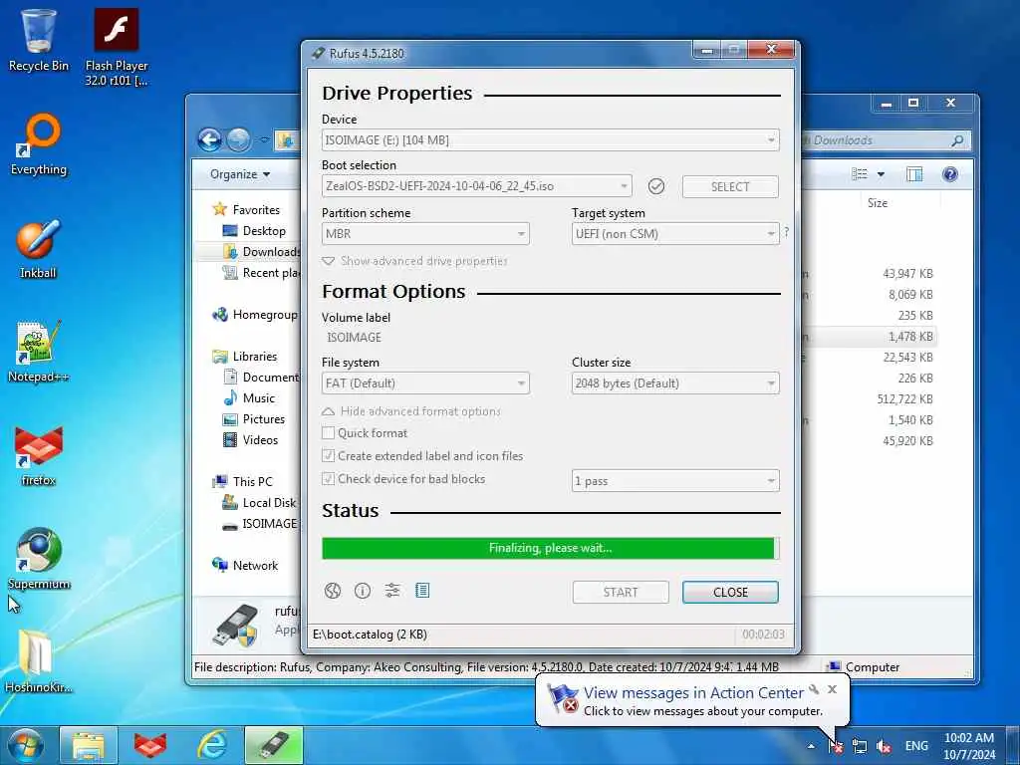Click the START button in Rufus
Image resolution: width=1020 pixels, height=765 pixels.
pos(621,593)
